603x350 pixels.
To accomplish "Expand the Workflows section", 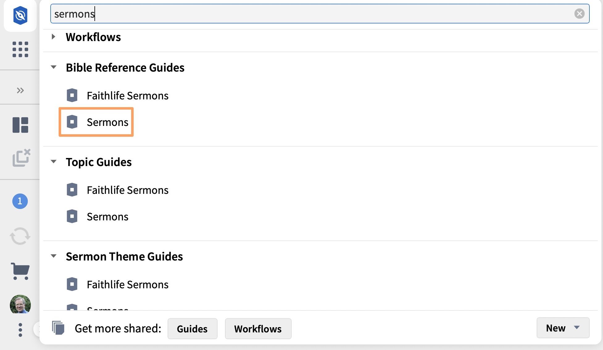I will pyautogui.click(x=53, y=37).
